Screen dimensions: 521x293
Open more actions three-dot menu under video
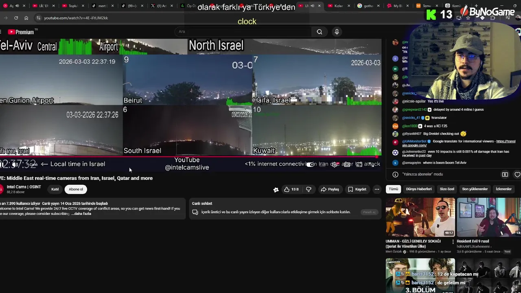click(377, 189)
